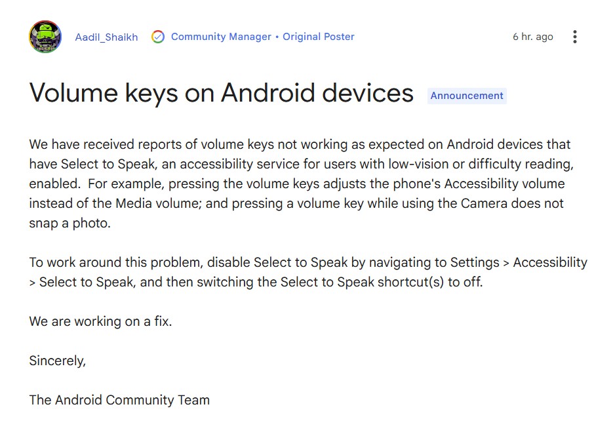Viewport: 615px width, 434px height.
Task: Click the Community Manager badge icon
Action: (158, 37)
